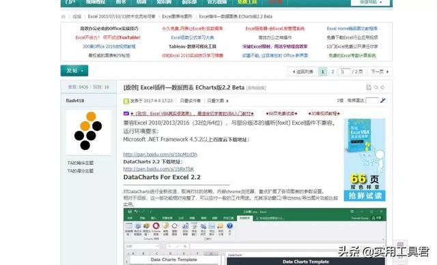Click 只看该作者 to filter by author
Screen dimensions: 437x265
point(191,101)
